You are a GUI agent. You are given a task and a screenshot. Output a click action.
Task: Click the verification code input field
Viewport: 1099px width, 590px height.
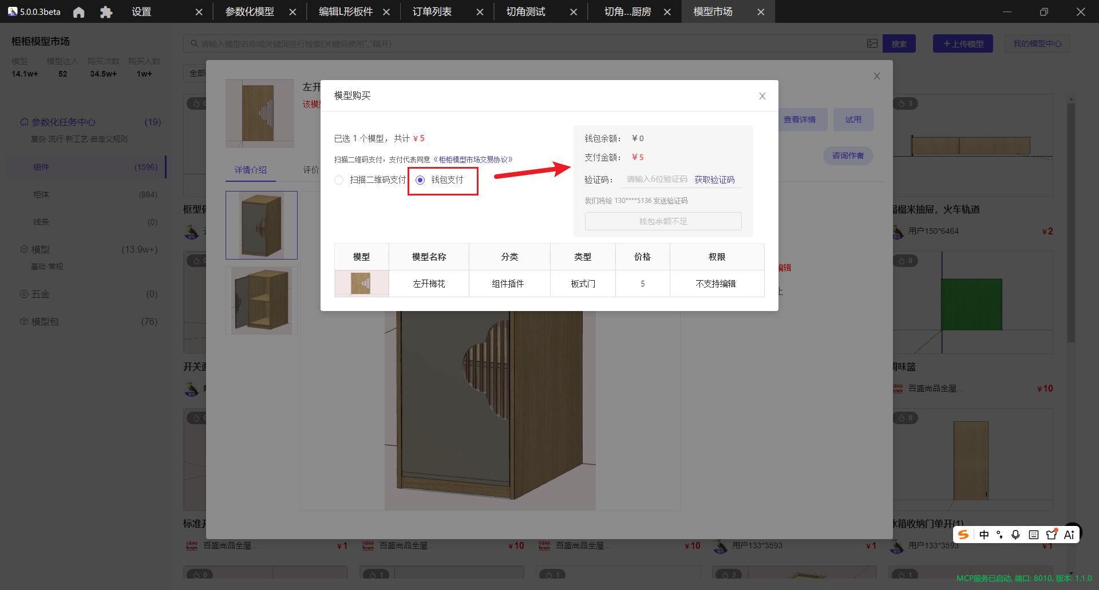point(657,180)
